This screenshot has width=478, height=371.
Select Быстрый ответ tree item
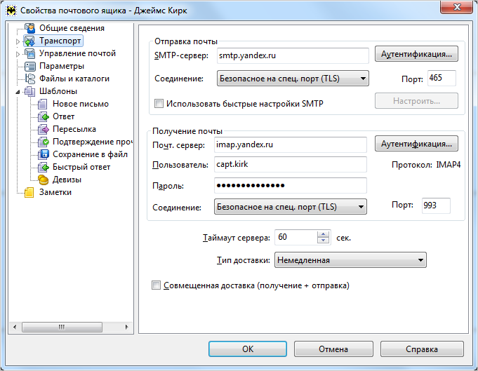click(81, 167)
